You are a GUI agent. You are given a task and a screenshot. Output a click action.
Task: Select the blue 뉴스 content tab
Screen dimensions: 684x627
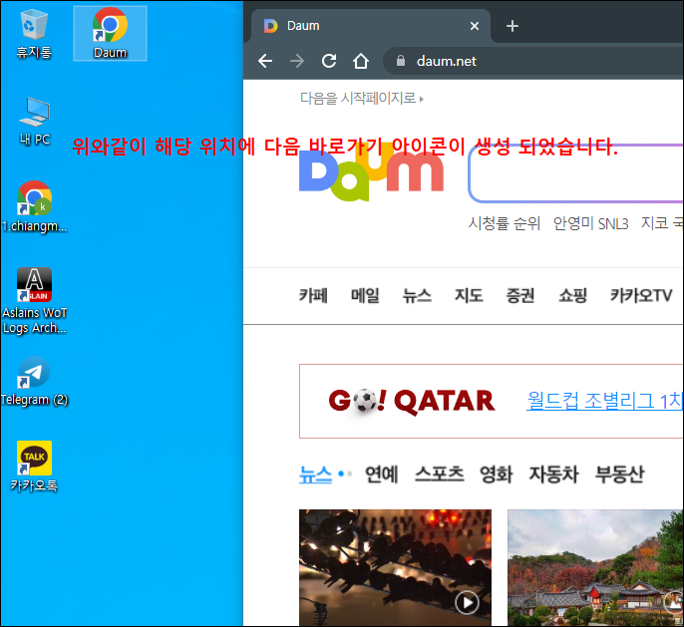tap(315, 474)
